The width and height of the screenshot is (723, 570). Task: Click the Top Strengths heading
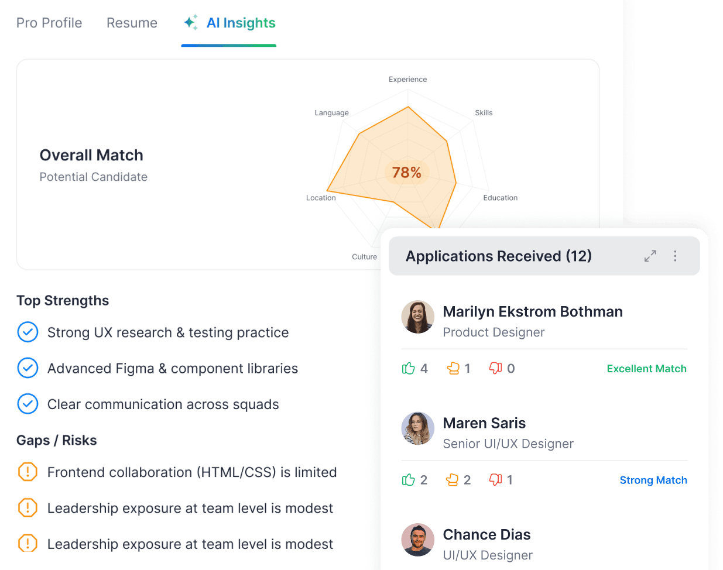pyautogui.click(x=63, y=300)
